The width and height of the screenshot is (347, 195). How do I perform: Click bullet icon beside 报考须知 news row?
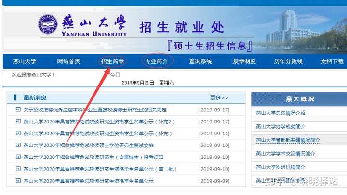[x=18, y=157]
